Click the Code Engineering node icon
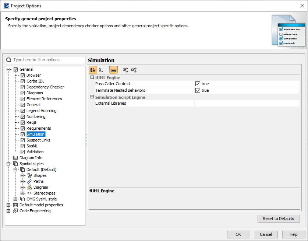Viewport: 308px width, 241px height. click(x=15, y=211)
